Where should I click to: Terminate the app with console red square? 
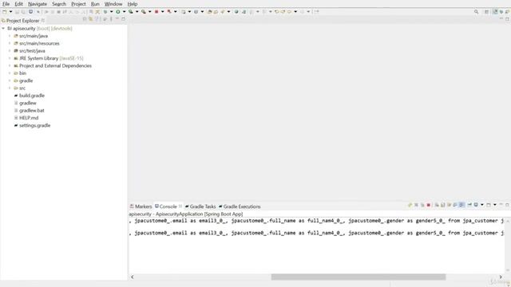coord(429,205)
